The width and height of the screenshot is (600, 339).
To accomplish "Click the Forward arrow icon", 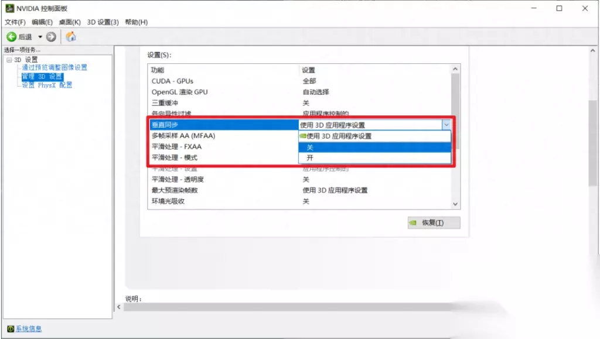I will 51,37.
